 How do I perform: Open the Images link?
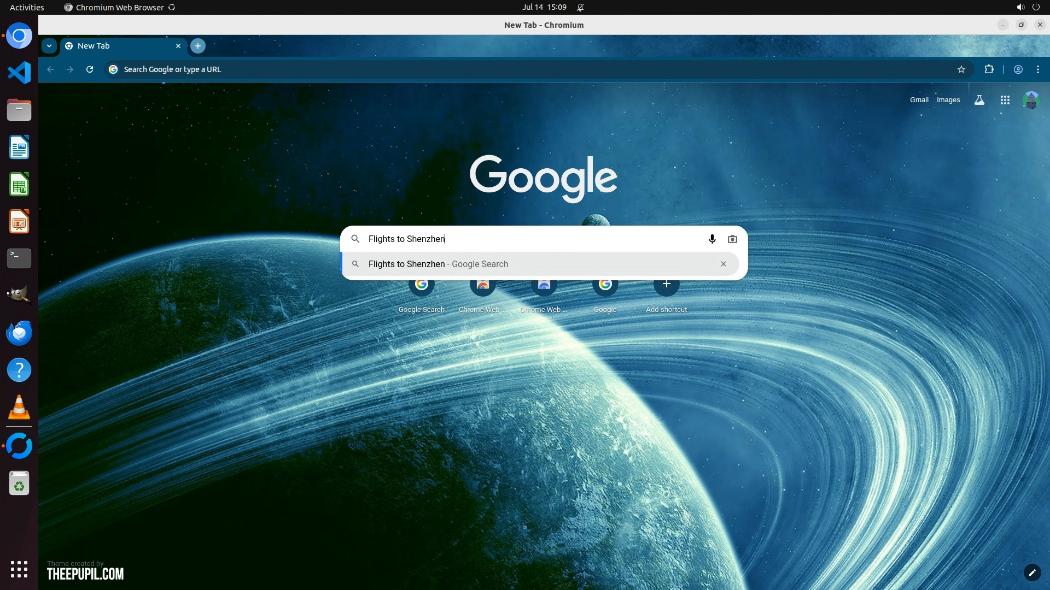tap(948, 100)
